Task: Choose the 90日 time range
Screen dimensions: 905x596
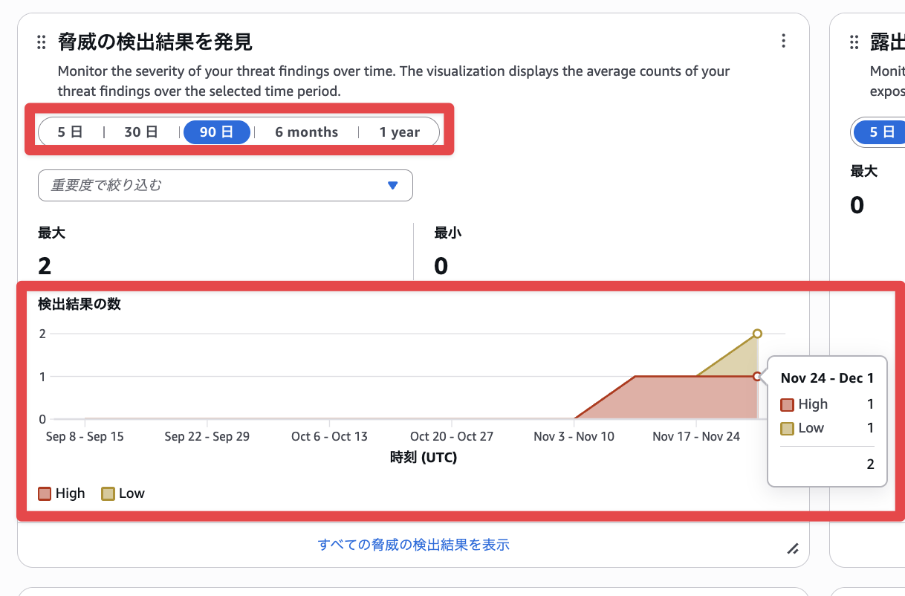Action: [x=216, y=132]
